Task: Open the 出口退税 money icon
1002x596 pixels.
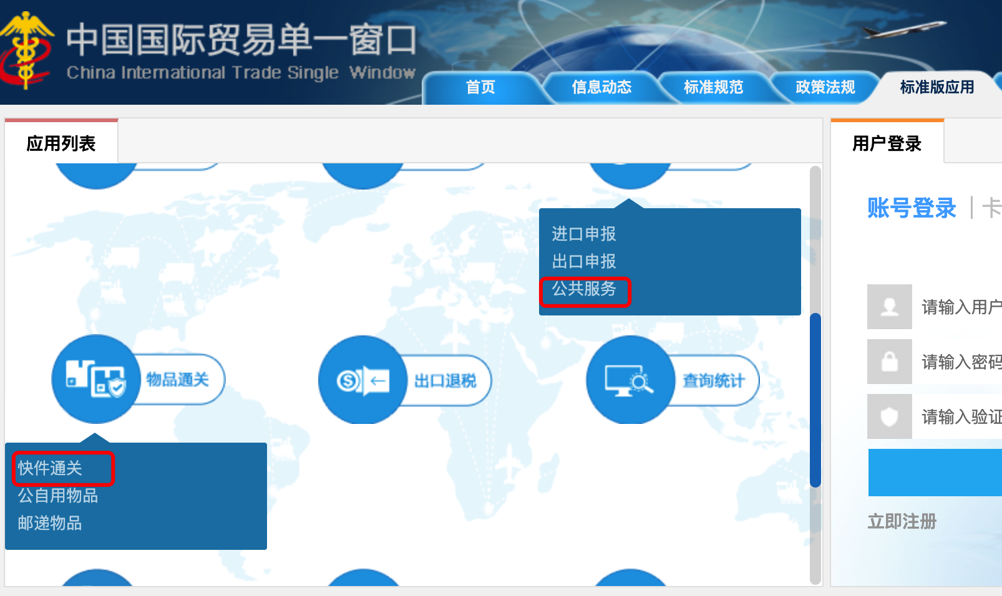Action: [x=363, y=380]
